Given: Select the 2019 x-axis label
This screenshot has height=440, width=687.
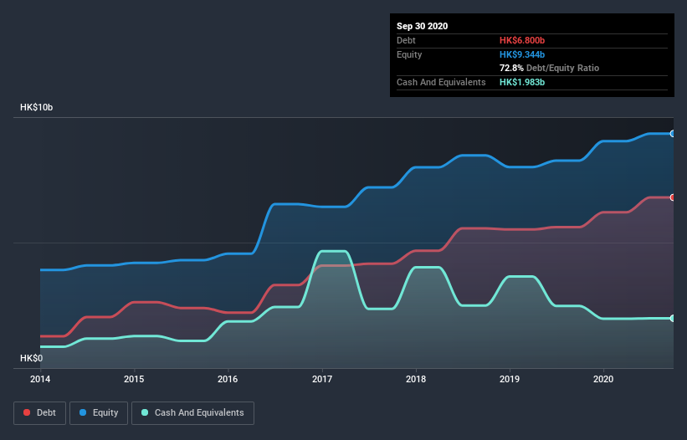Looking at the screenshot, I should 510,379.
